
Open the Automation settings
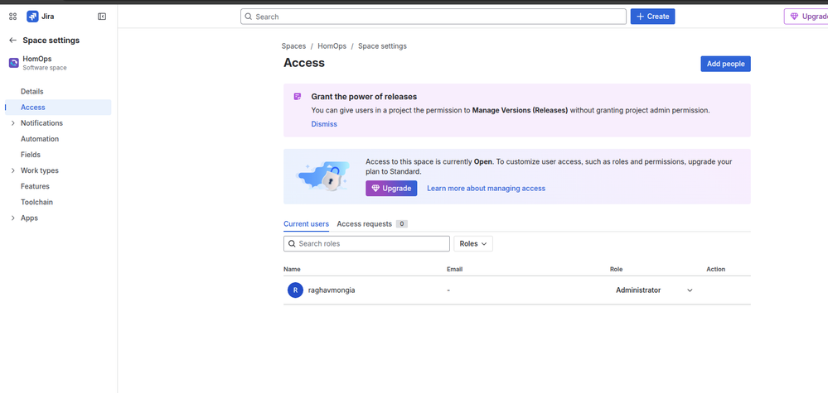(58, 138)
